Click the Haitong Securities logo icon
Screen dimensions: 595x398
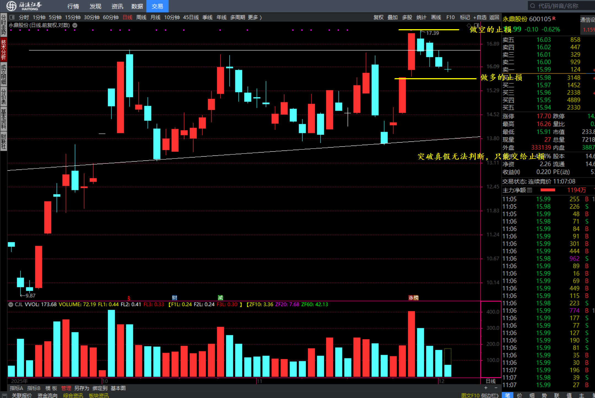pos(12,6)
